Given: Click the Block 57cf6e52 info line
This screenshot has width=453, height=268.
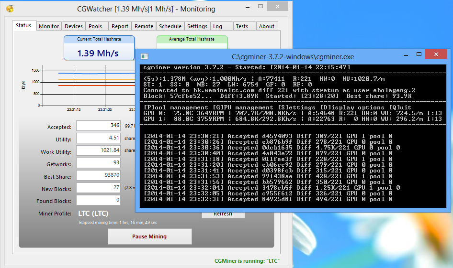Looking at the screenshot, I should click(277, 96).
